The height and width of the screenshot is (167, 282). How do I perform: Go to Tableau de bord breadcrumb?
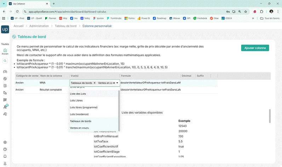[x=66, y=26]
